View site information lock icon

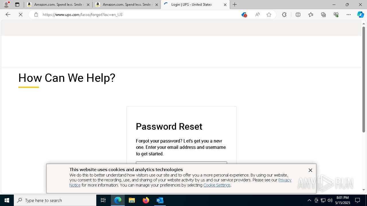pos(36,15)
